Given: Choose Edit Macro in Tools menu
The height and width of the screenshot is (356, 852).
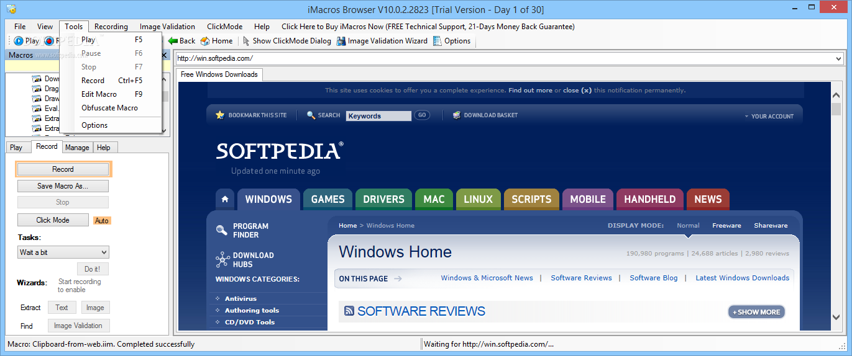Looking at the screenshot, I should [x=112, y=94].
